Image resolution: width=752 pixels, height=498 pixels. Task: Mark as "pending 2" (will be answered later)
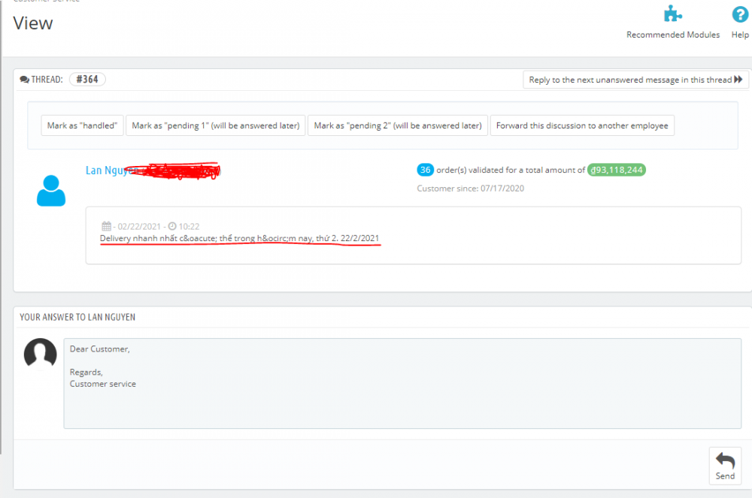pyautogui.click(x=398, y=125)
